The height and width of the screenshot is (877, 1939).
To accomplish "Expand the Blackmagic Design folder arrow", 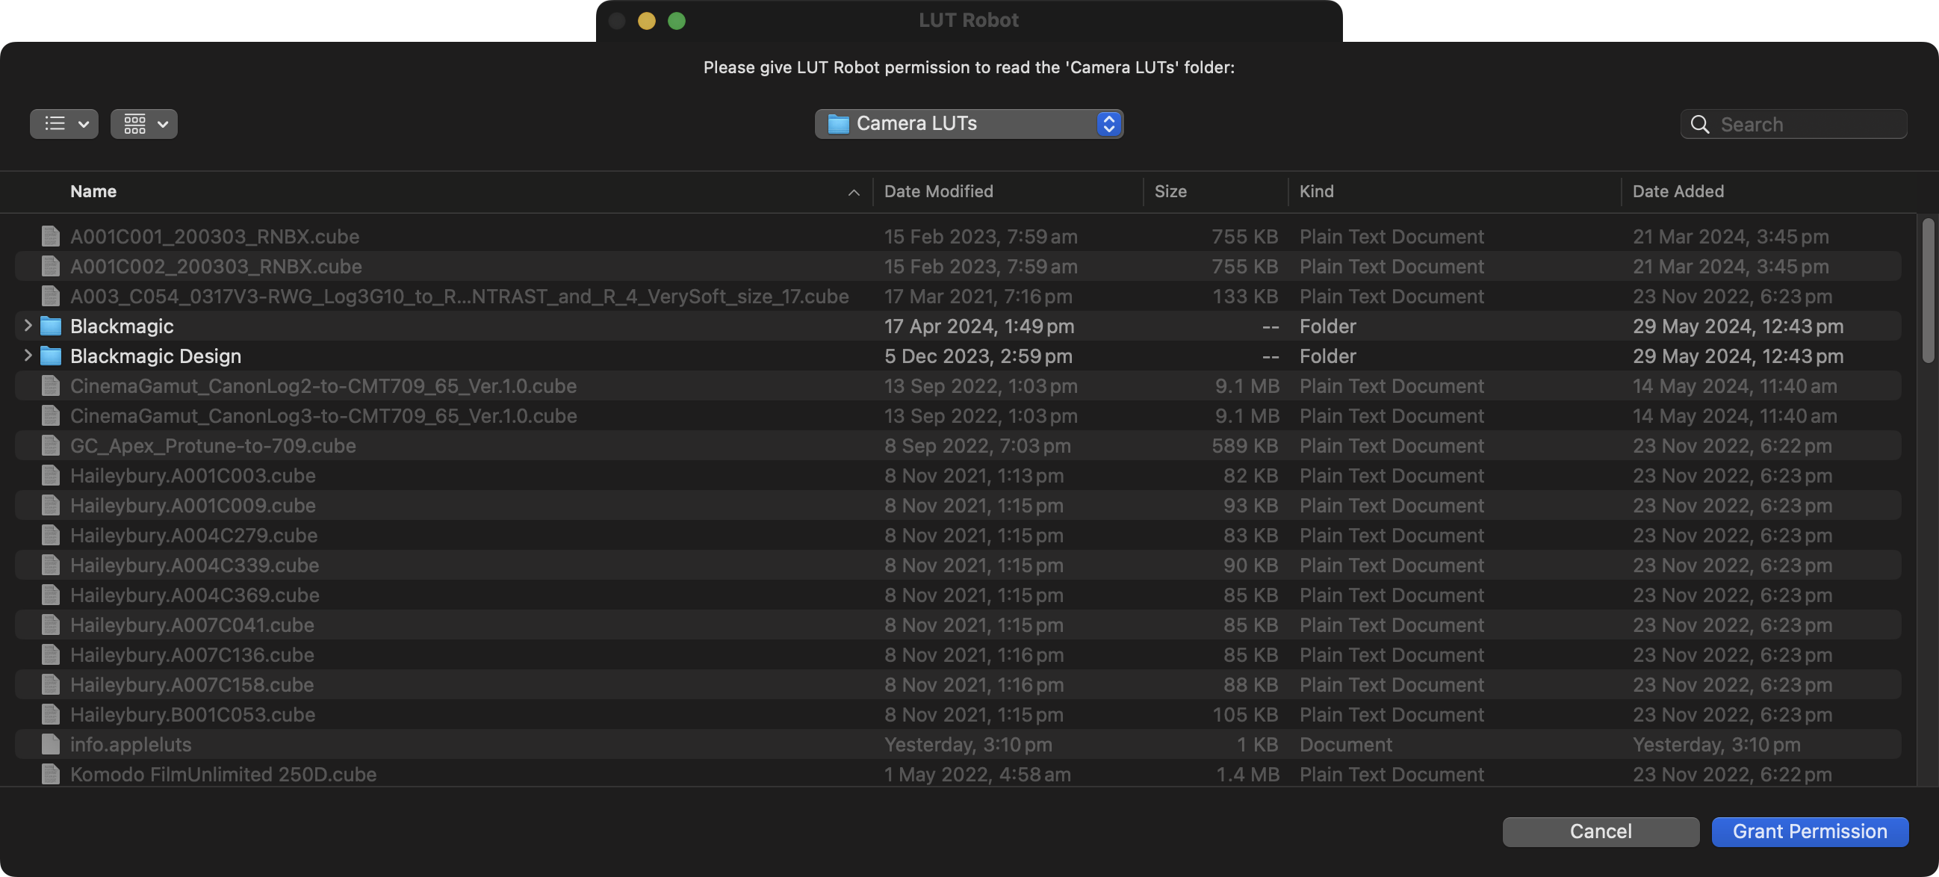I will tap(28, 356).
